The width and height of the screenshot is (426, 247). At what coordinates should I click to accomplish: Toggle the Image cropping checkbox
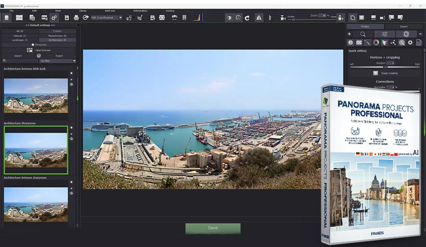coord(376,73)
